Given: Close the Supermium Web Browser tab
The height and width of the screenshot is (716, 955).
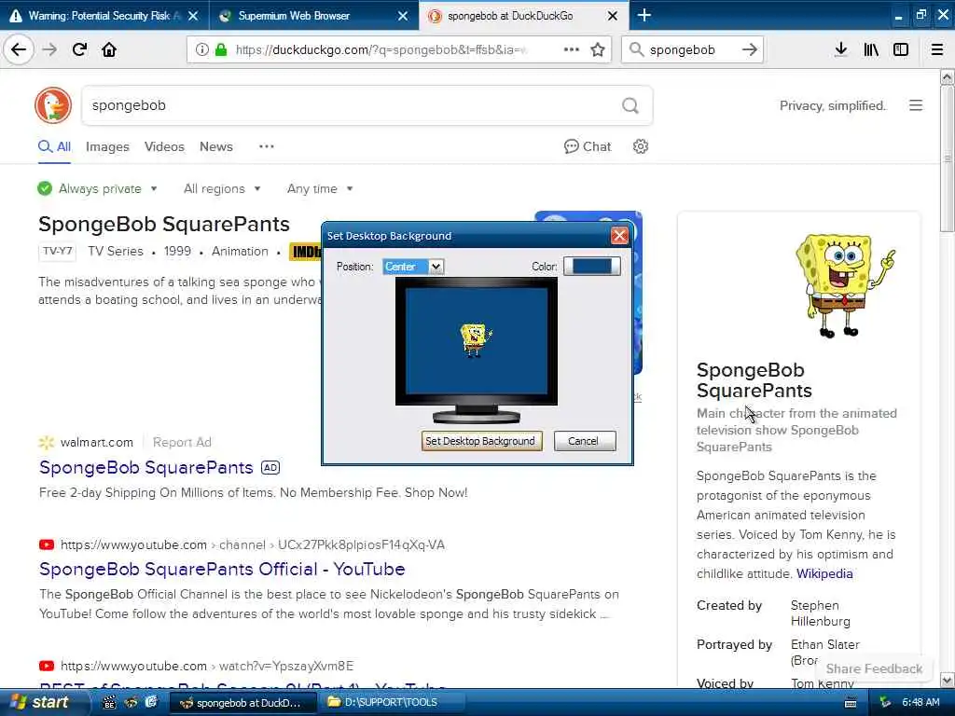Looking at the screenshot, I should [403, 16].
